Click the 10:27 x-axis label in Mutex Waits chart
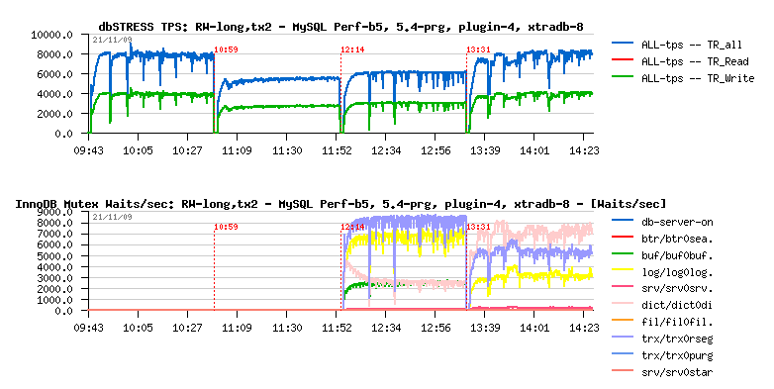 tap(188, 328)
